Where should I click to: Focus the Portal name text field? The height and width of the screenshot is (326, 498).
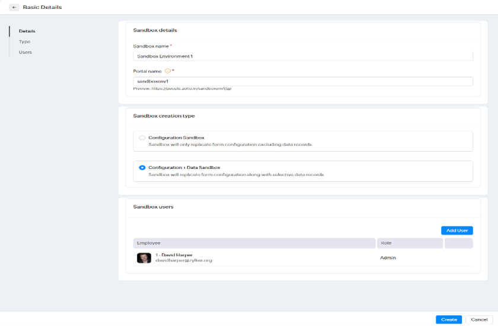coord(302,81)
